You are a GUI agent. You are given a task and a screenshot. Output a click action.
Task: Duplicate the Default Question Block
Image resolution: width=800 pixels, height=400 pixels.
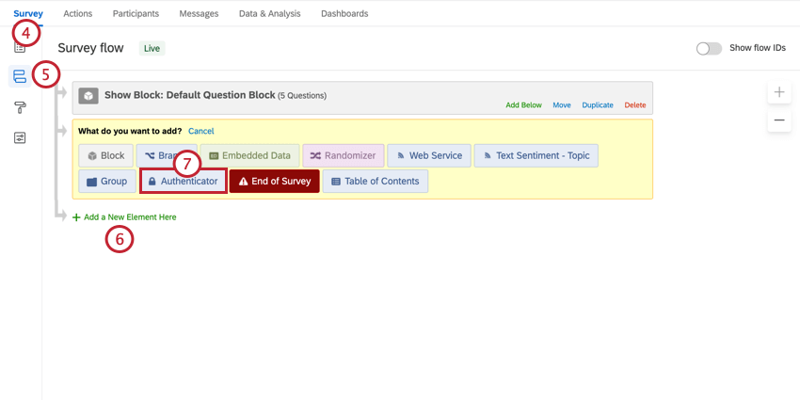pyautogui.click(x=598, y=105)
